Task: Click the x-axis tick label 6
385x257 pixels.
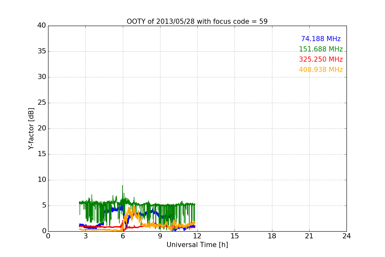Action: point(123,236)
